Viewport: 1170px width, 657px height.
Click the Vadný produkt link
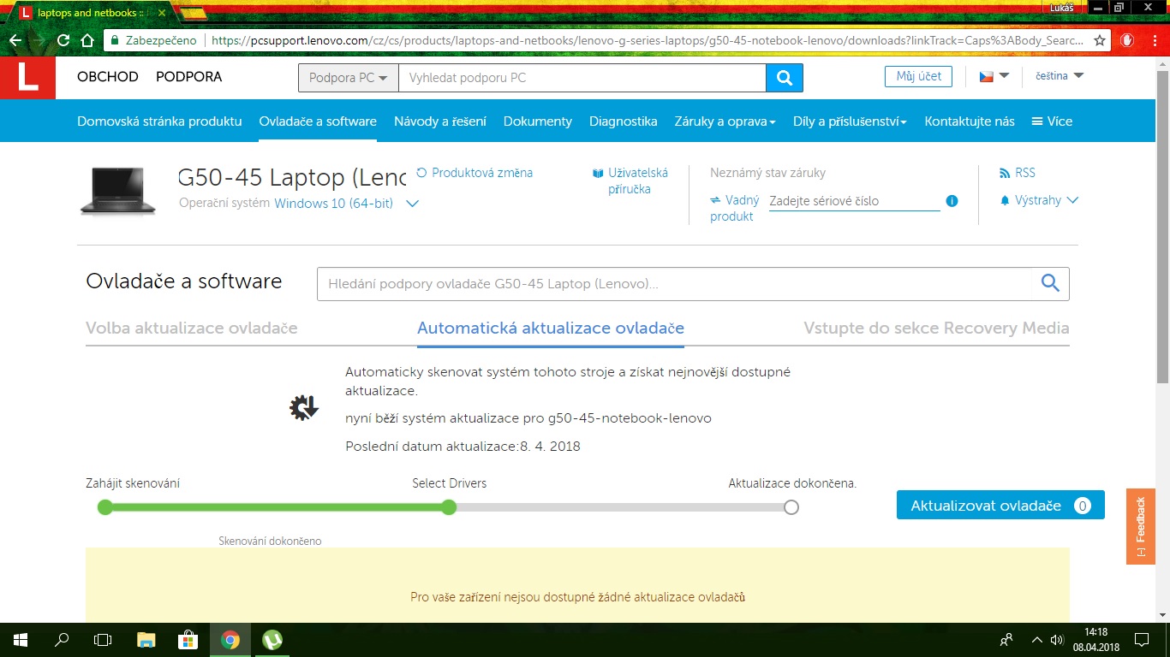[735, 208]
